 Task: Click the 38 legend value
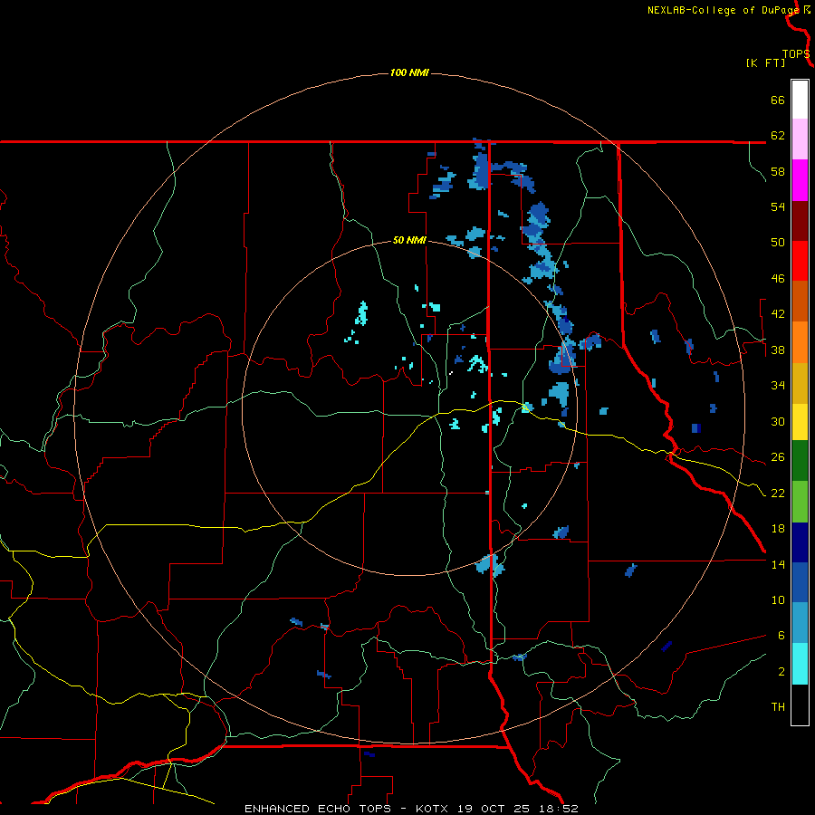tap(778, 350)
